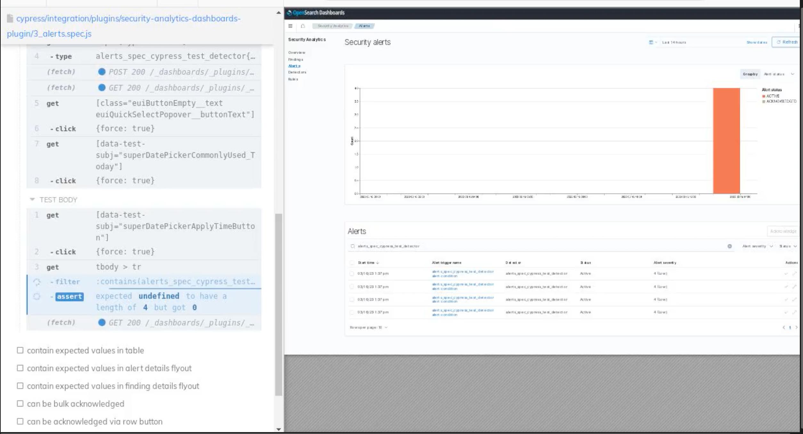Clear the alerts search field

pos(730,246)
